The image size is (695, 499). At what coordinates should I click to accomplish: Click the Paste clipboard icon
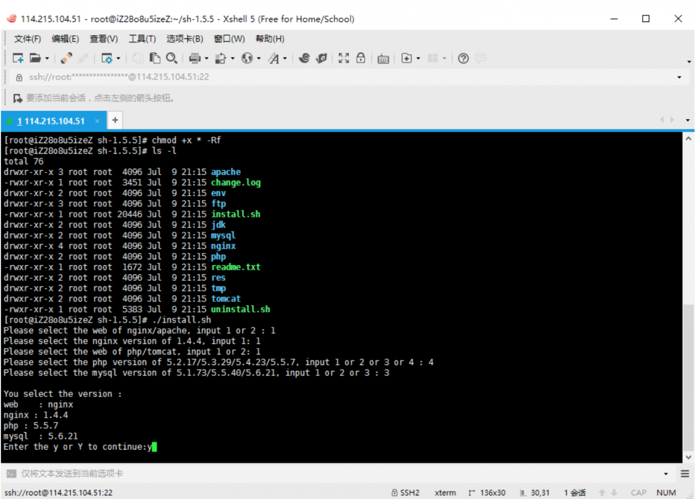[x=155, y=58]
